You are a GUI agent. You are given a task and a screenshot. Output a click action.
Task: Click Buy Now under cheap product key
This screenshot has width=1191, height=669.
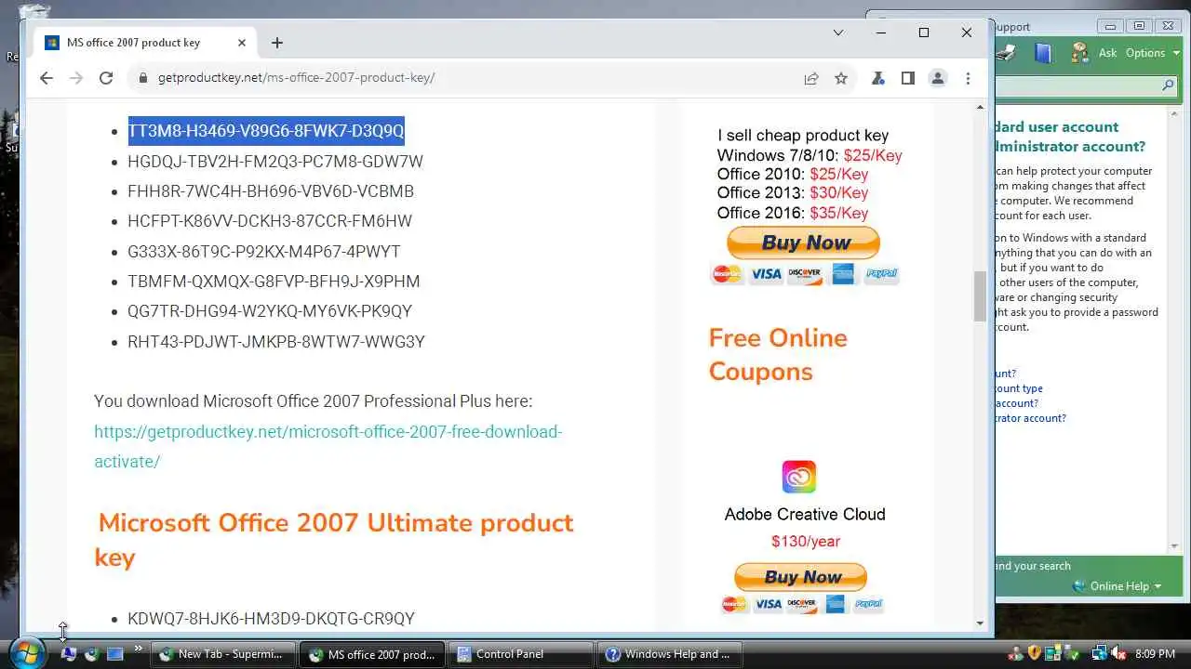click(x=804, y=243)
